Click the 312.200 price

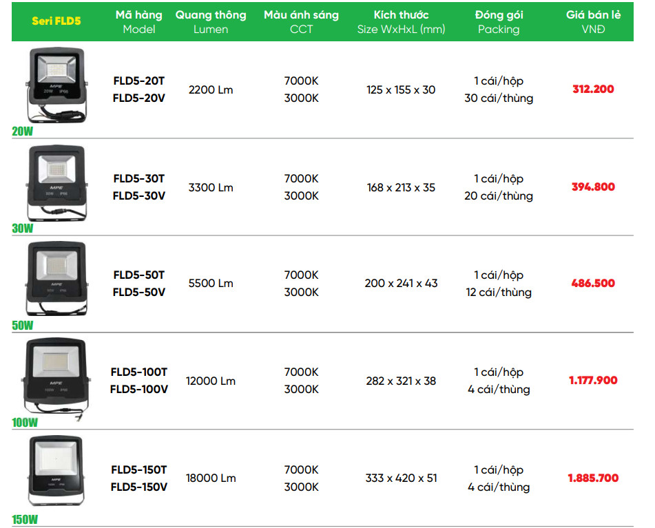[x=593, y=89]
